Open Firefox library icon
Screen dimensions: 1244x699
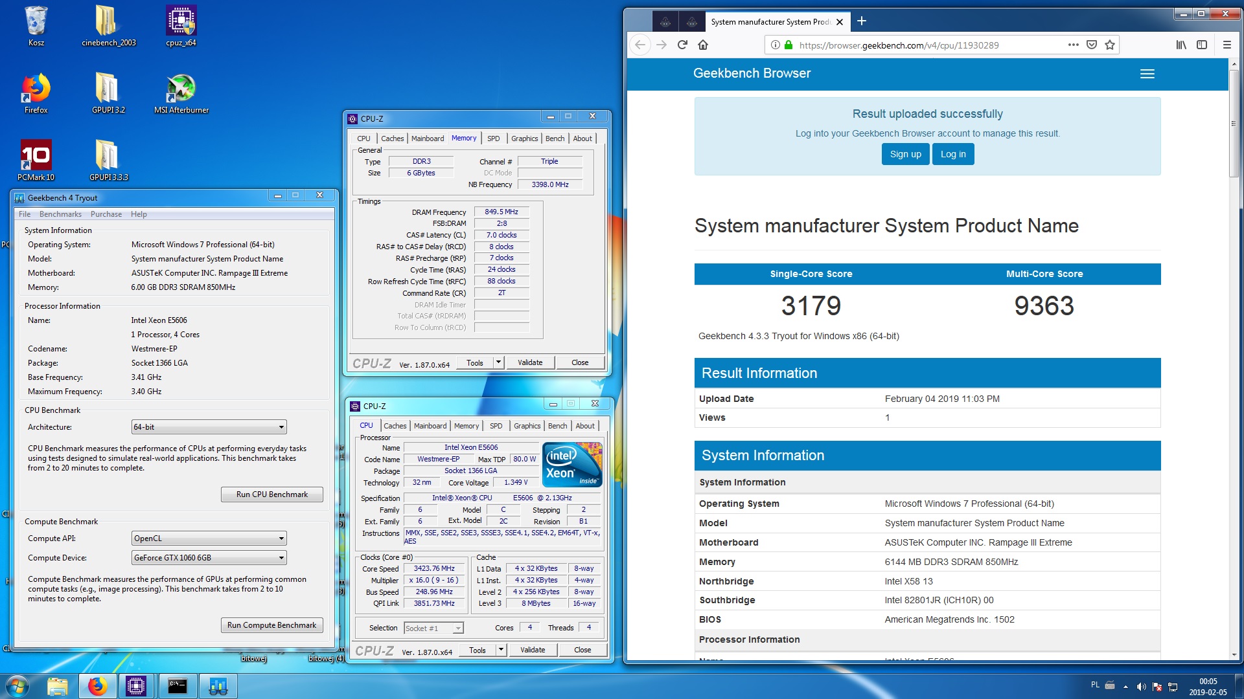(x=1181, y=45)
